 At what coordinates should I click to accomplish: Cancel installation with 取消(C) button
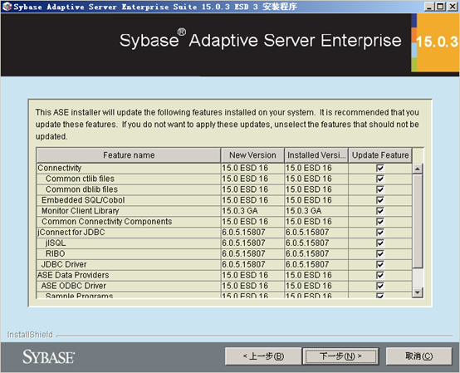418,356
